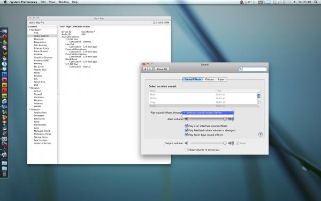Open System Preferences application menu
Viewport: 321px width, 201px height.
[x=24, y=2]
